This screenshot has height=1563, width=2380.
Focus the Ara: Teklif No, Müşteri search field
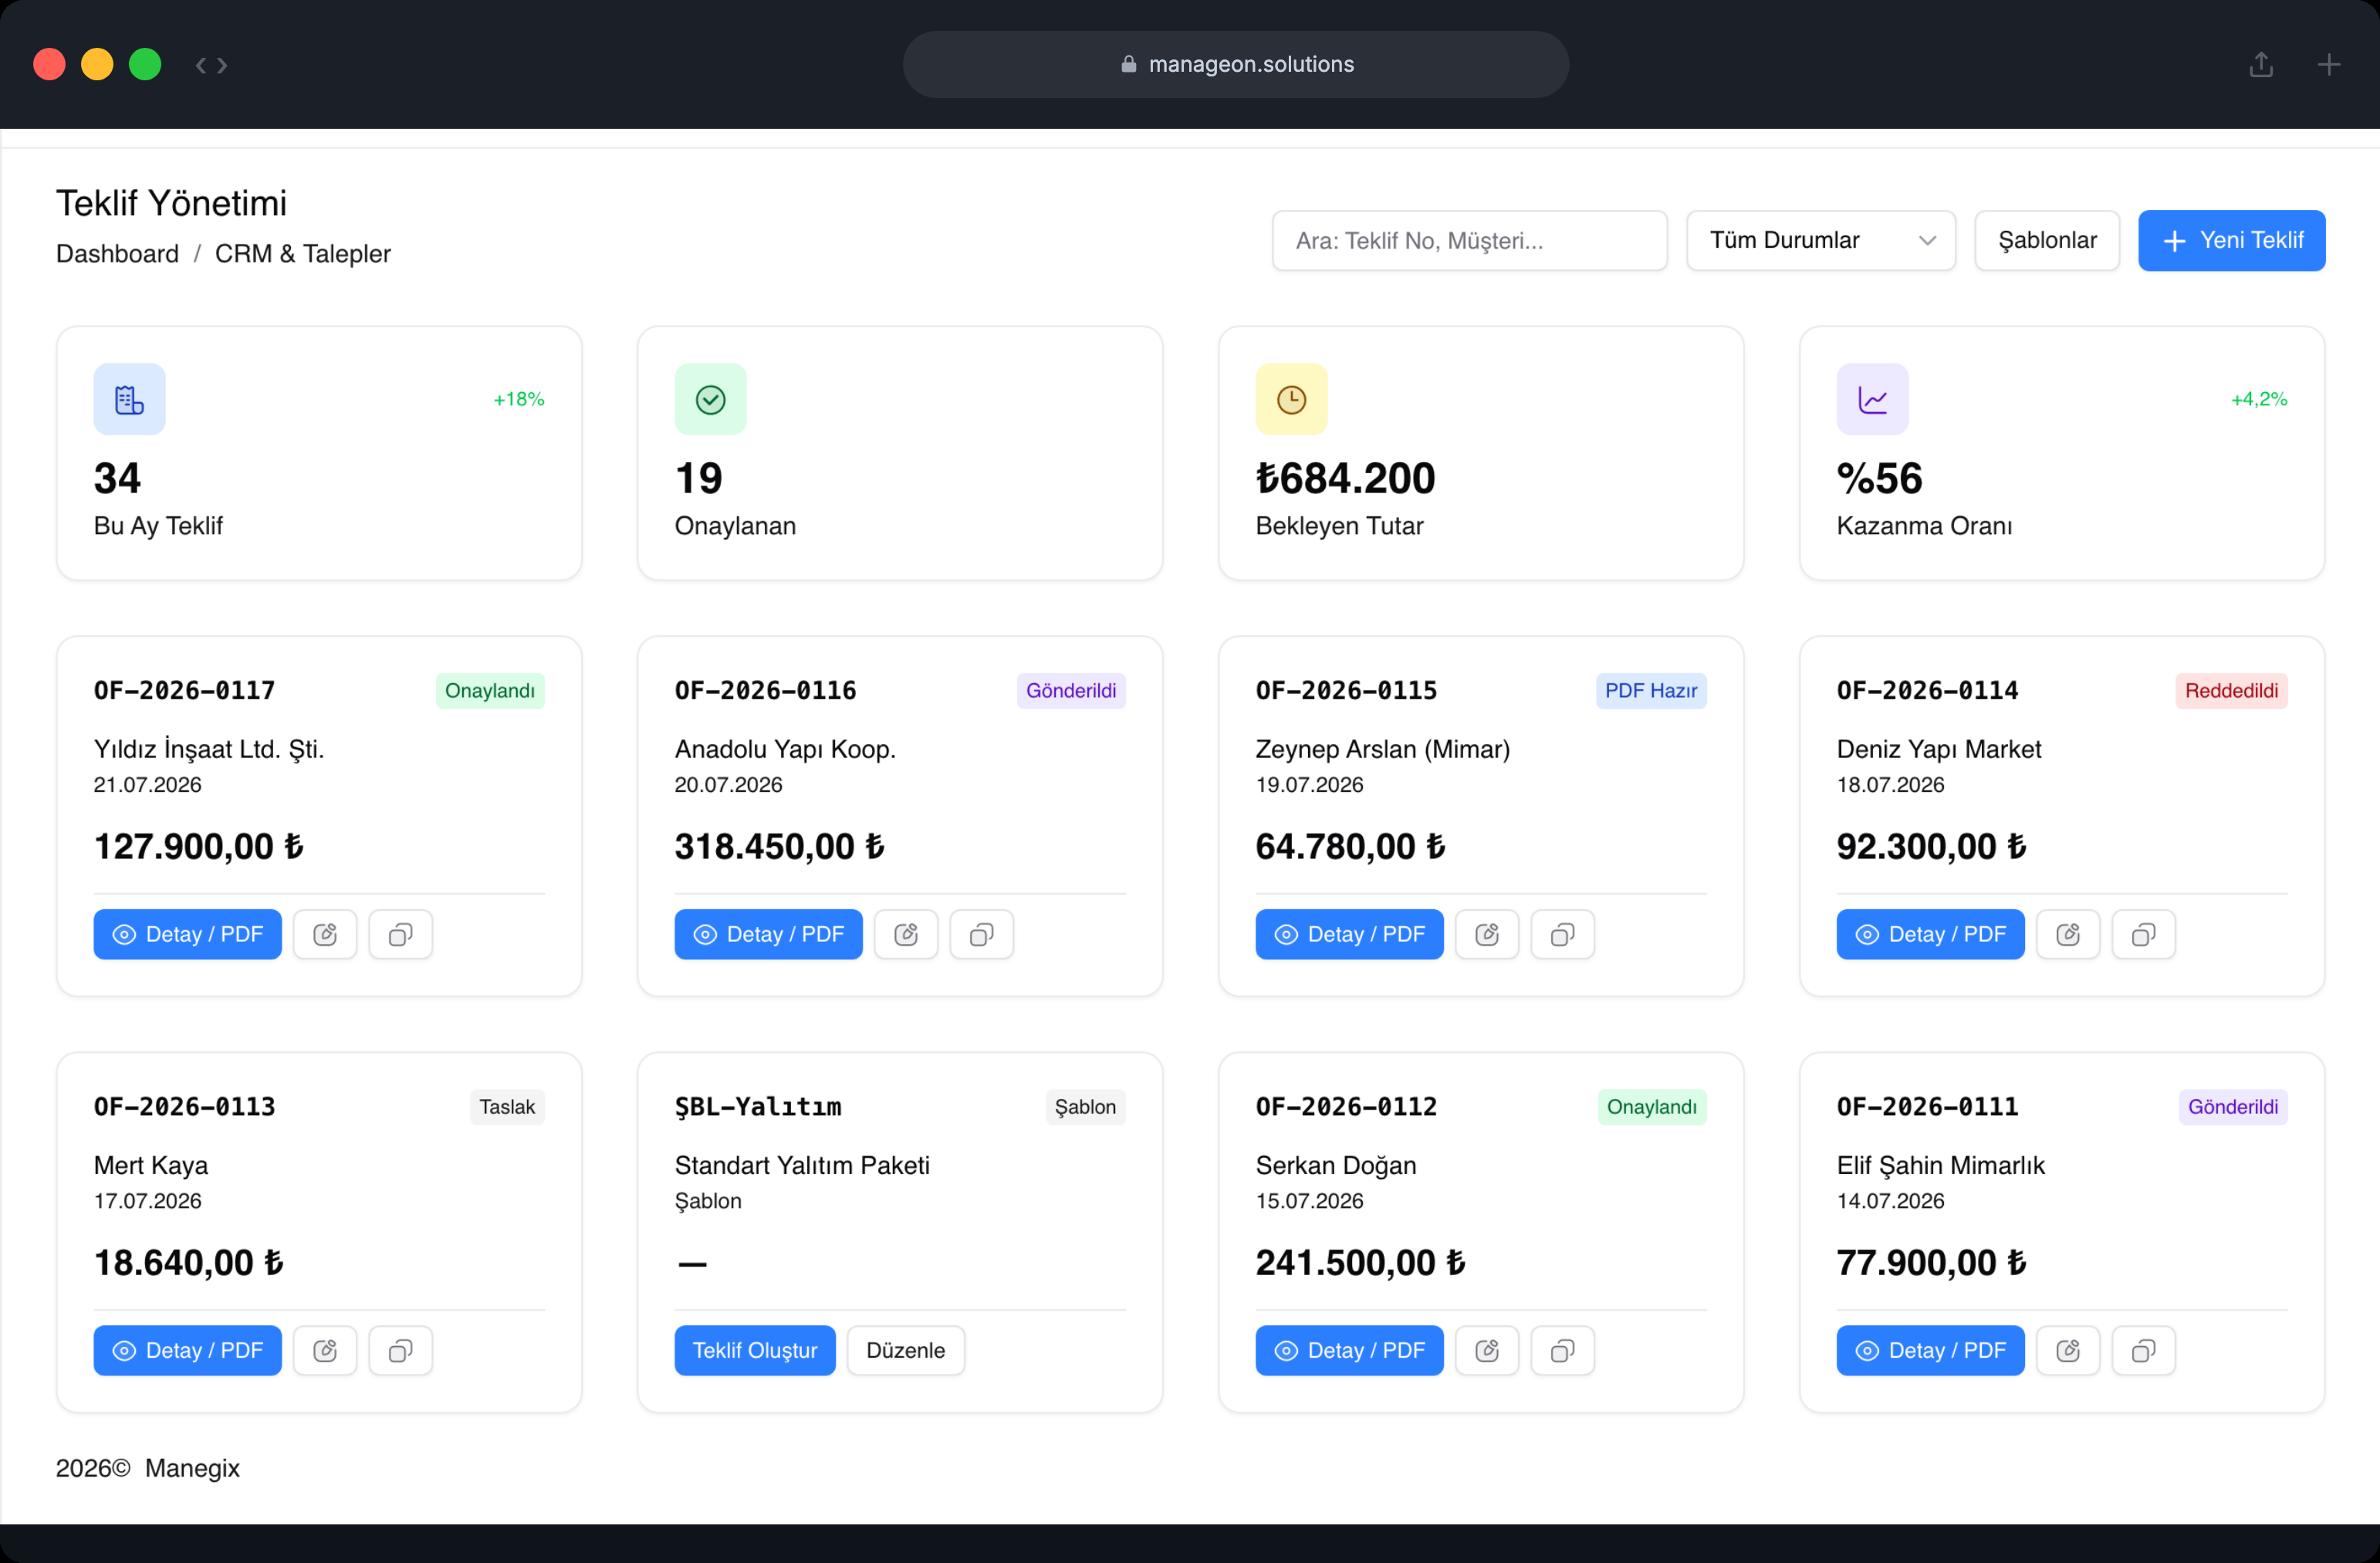point(1469,240)
